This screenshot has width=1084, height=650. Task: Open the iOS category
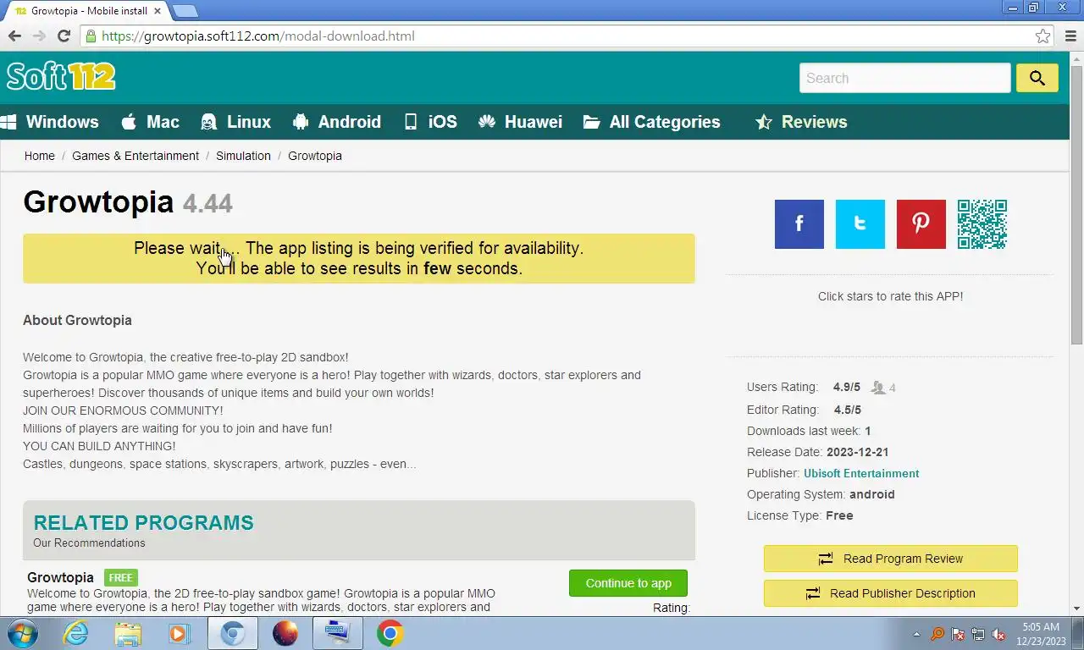tap(430, 122)
